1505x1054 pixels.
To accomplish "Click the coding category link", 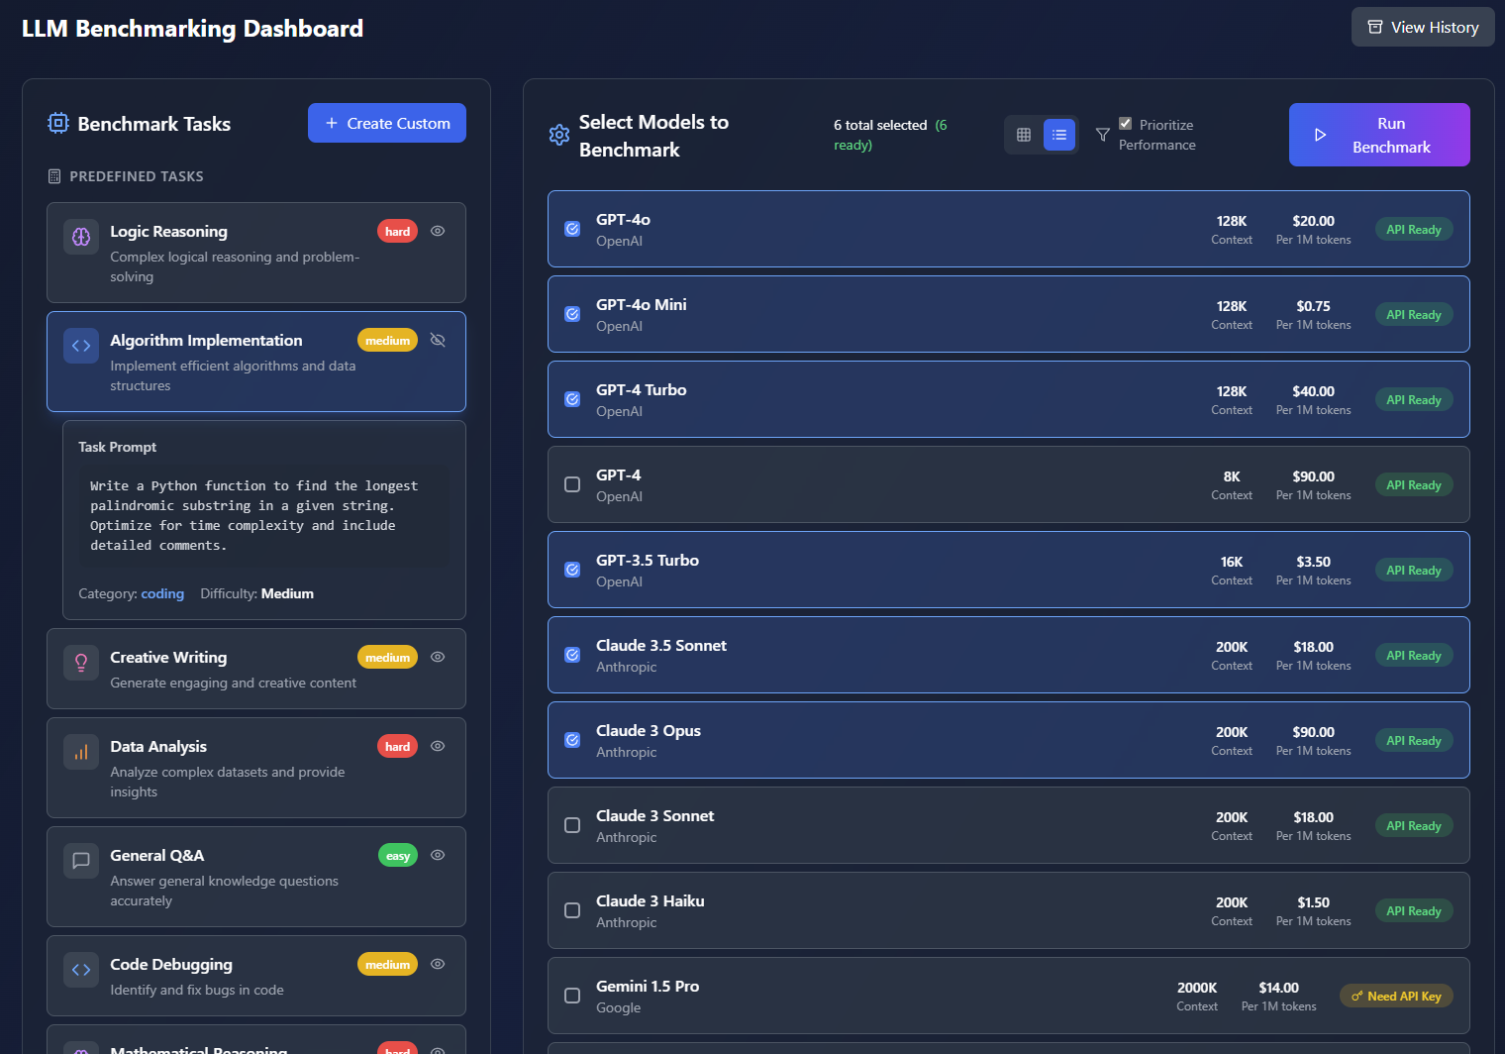I will tap(162, 593).
